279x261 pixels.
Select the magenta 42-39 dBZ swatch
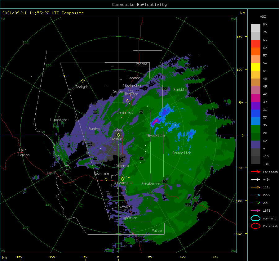(x=255, y=98)
